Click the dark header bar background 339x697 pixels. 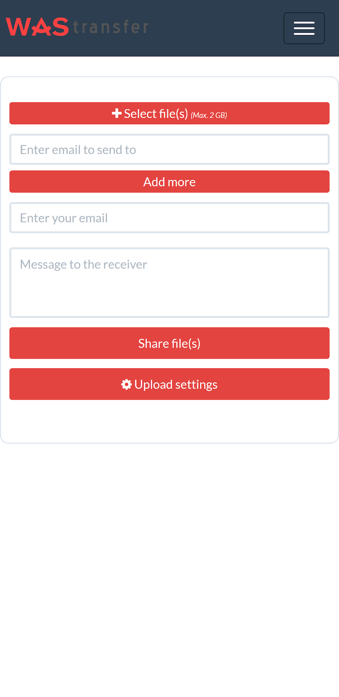tap(216, 28)
